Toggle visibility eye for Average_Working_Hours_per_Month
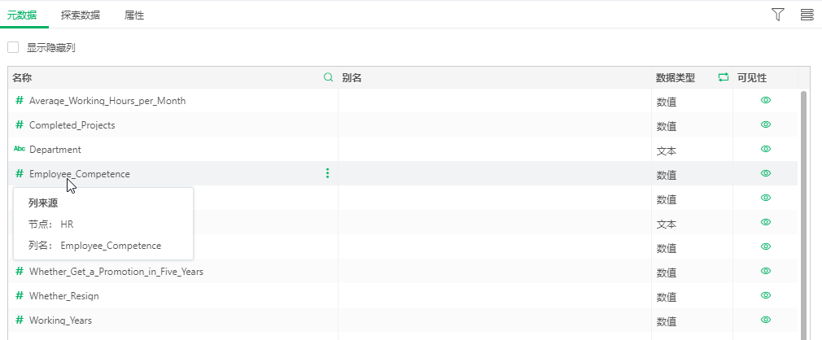822x340 pixels. click(x=765, y=100)
